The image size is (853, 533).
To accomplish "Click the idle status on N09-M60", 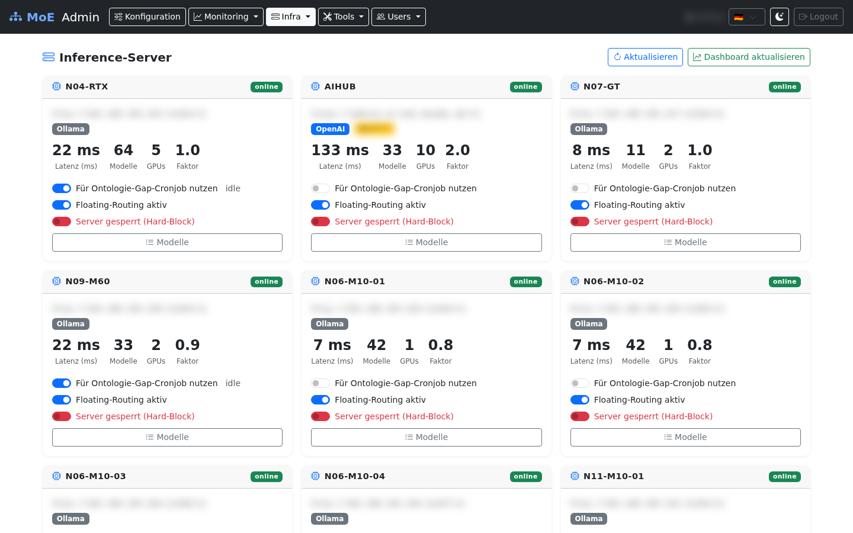I will coord(233,383).
